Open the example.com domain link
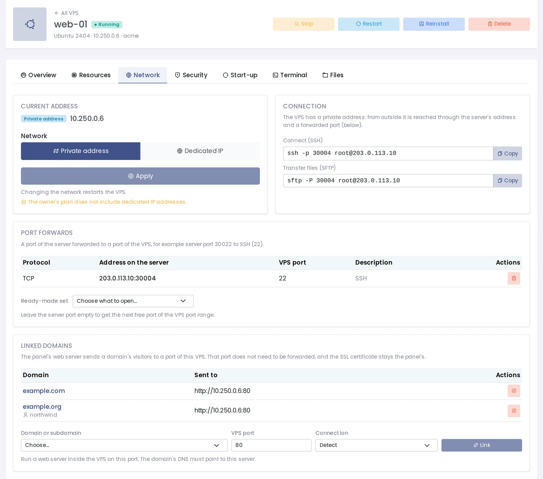Screen dimensions: 543x479 coord(44,391)
